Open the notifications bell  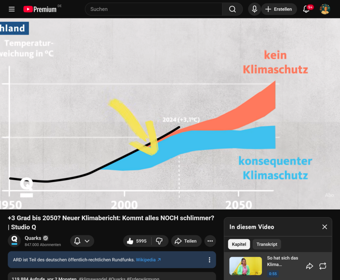[306, 9]
